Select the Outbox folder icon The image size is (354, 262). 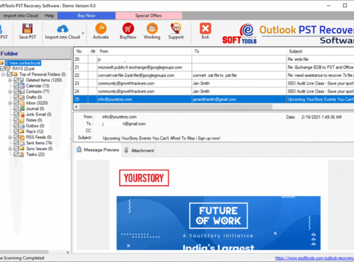(x=22, y=126)
